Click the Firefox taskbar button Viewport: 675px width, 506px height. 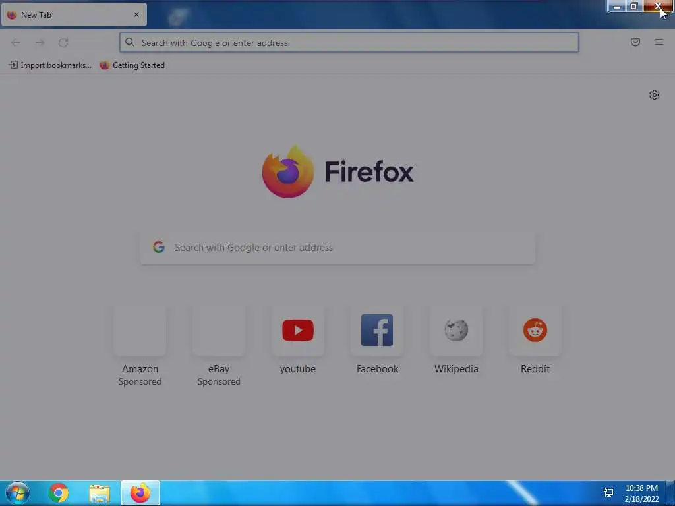(x=140, y=493)
